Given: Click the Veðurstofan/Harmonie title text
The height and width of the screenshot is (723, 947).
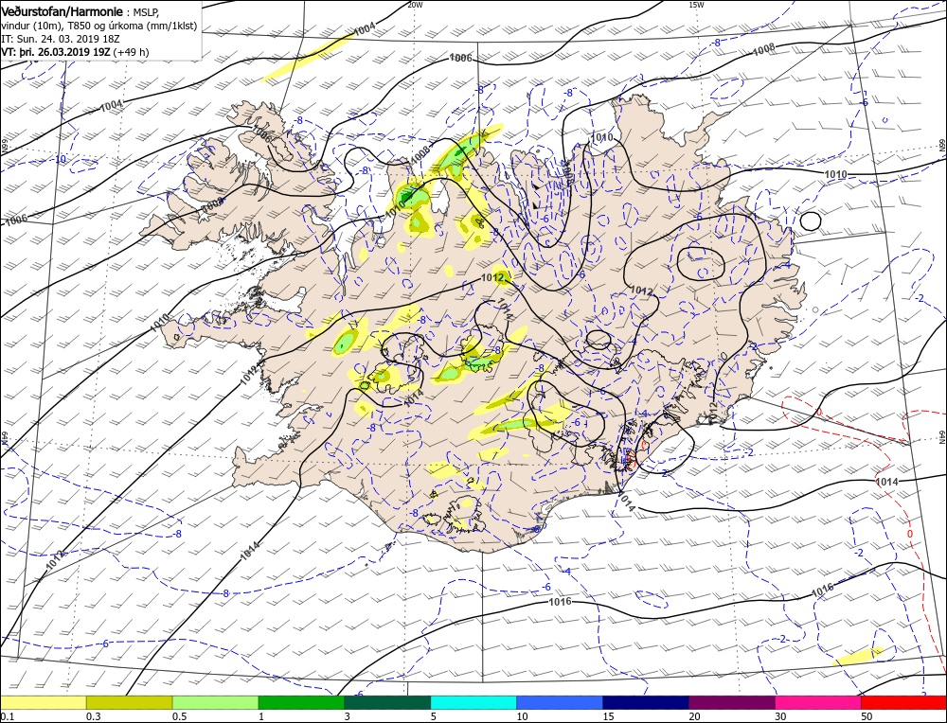Looking at the screenshot, I should click(x=63, y=12).
